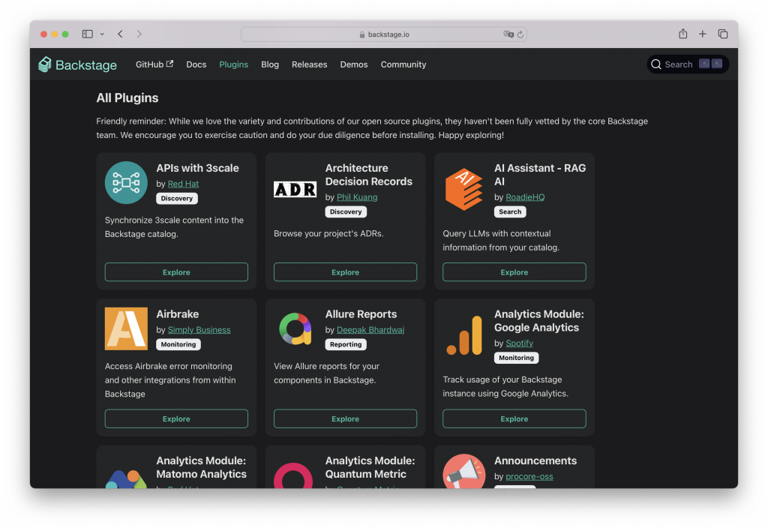
Task: Open Community in the navbar
Action: [x=403, y=64]
